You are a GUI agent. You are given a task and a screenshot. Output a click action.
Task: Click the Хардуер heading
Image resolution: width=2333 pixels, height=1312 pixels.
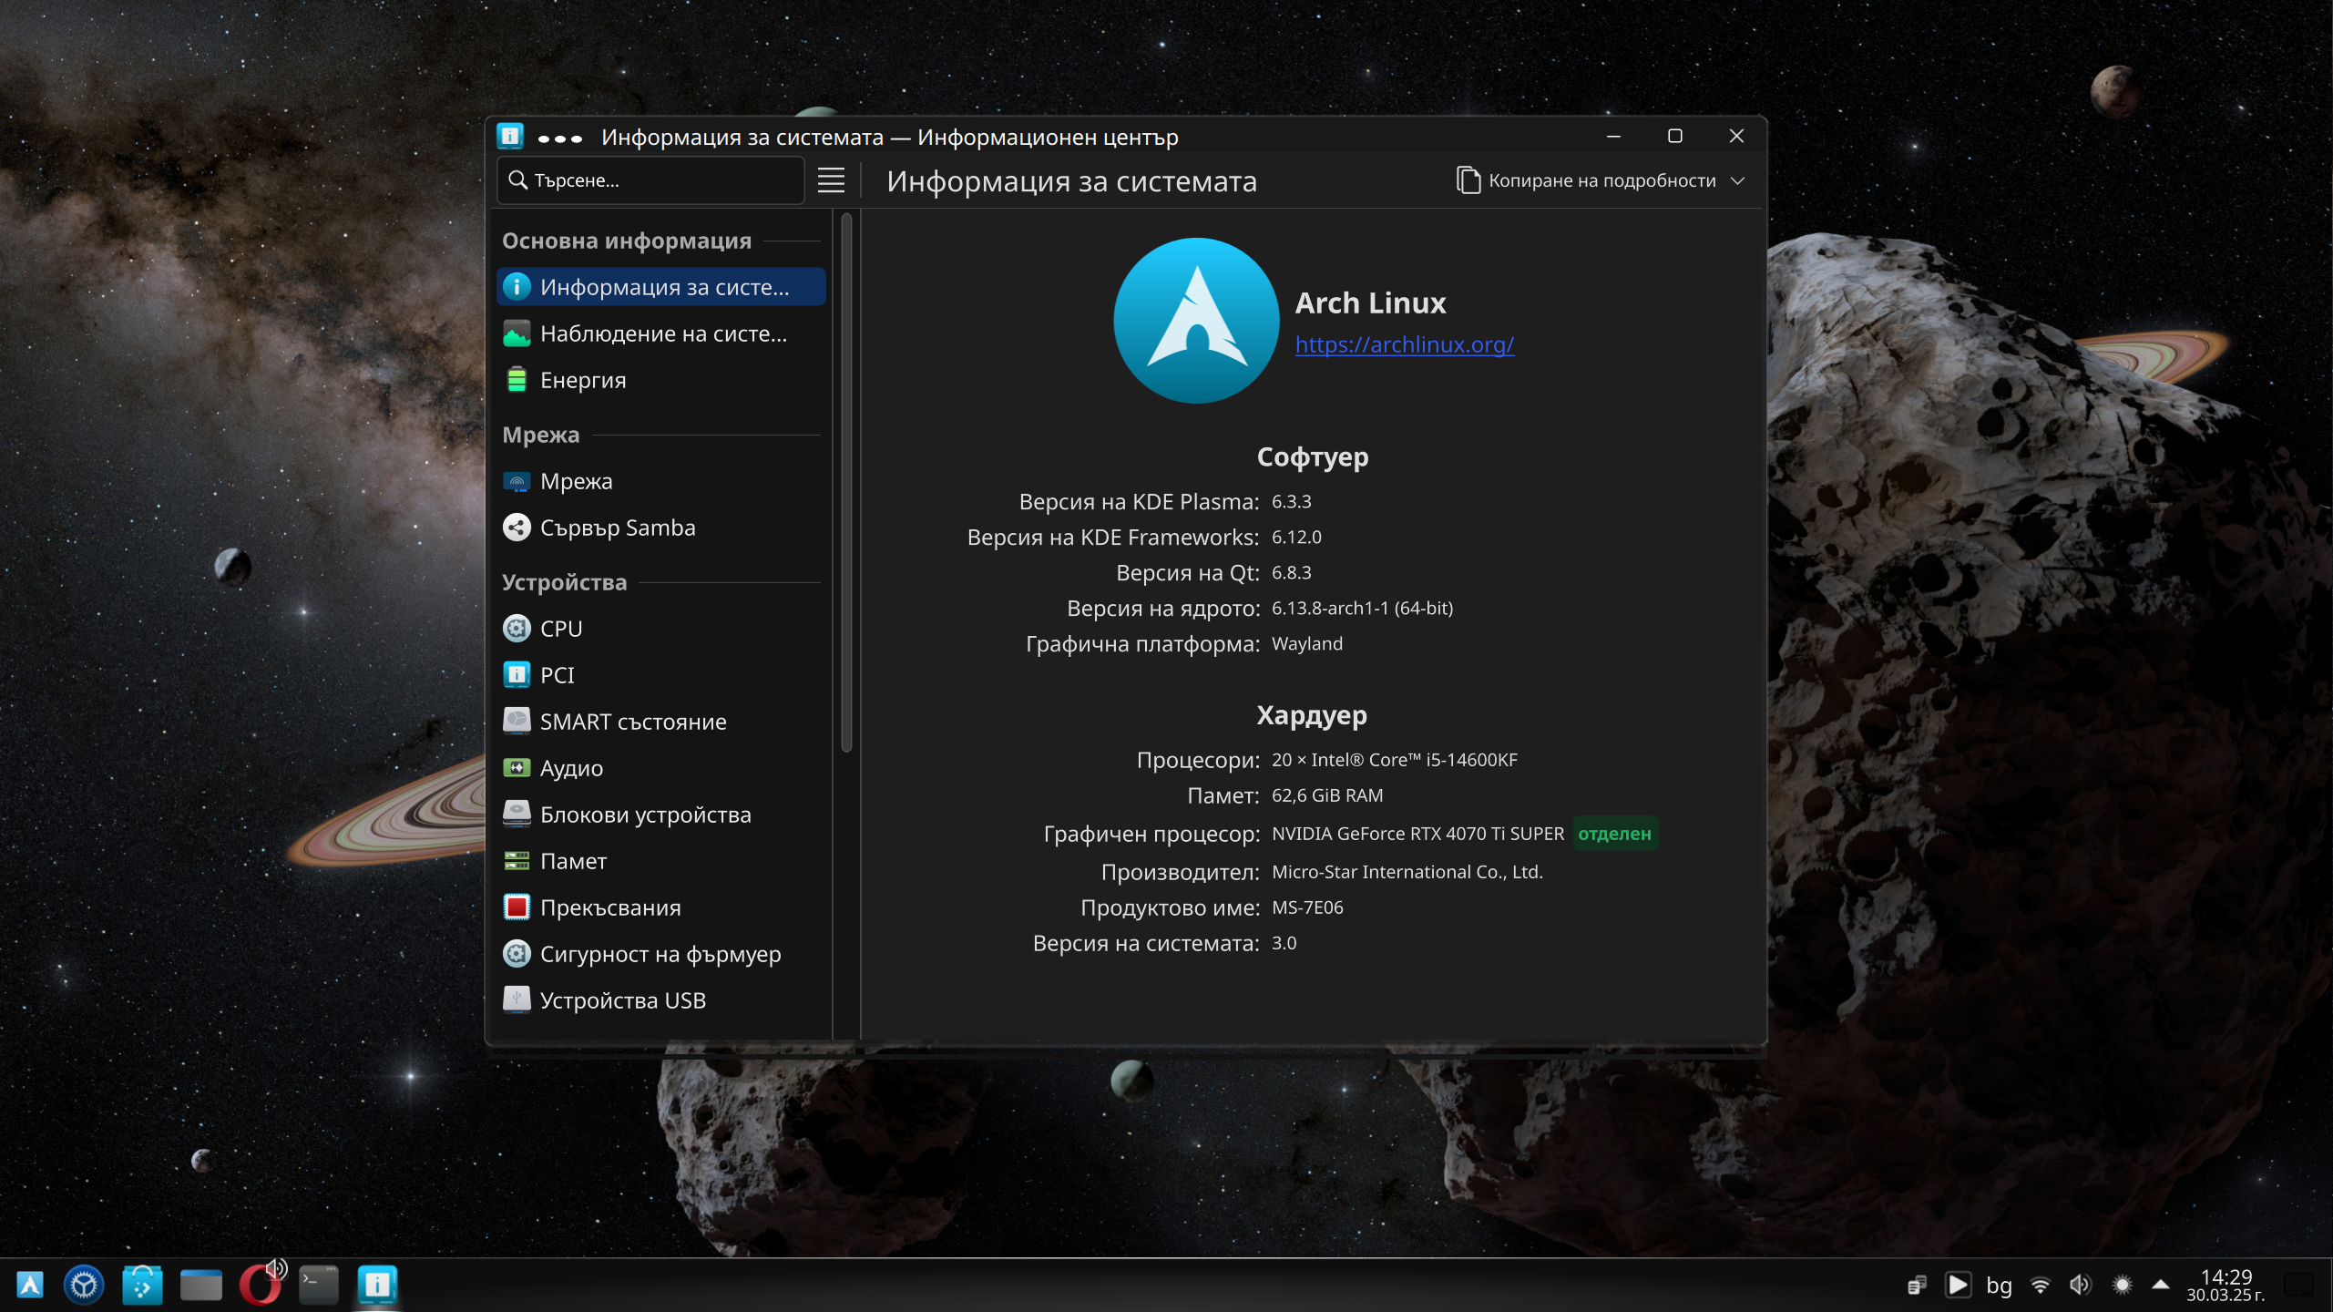tap(1312, 715)
